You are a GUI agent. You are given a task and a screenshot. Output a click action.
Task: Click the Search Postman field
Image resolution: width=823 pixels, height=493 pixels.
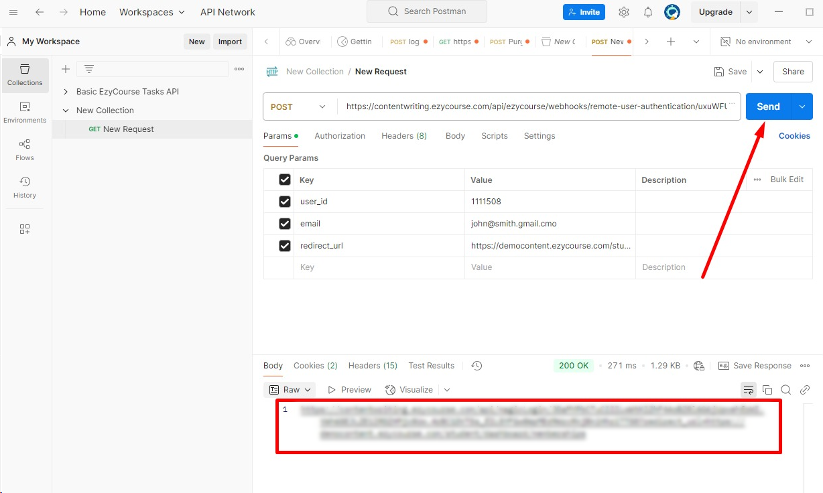(427, 11)
